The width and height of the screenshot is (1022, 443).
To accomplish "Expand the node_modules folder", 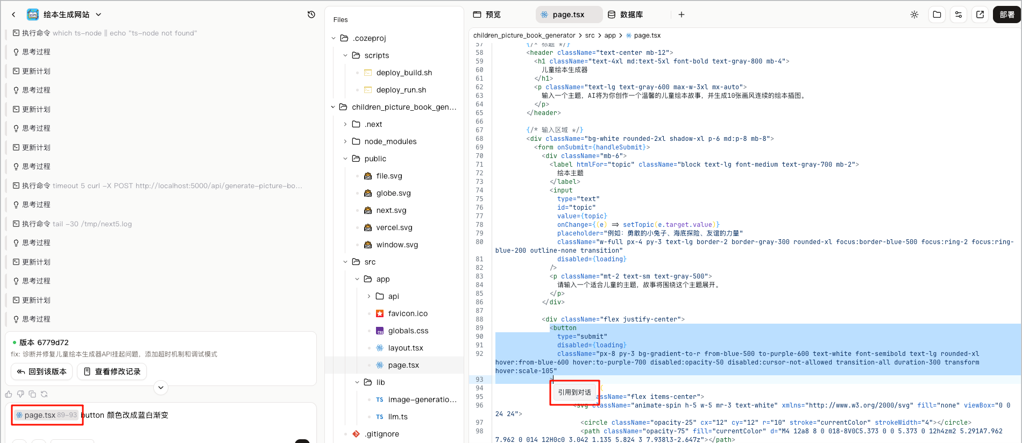I will (345, 141).
